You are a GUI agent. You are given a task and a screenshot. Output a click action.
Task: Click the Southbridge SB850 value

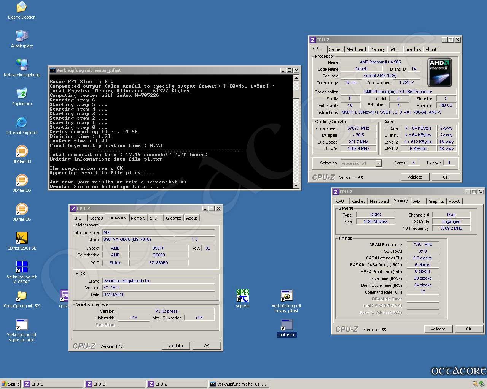click(159, 255)
